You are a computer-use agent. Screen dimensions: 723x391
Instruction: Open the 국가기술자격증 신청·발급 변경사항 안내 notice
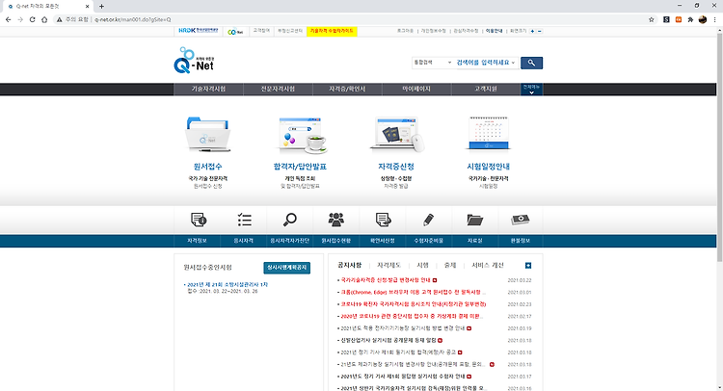point(386,280)
